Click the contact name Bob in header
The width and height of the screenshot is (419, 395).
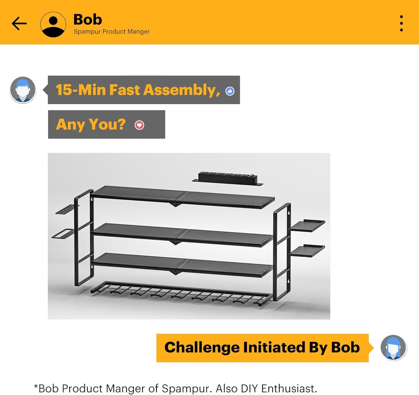click(88, 20)
